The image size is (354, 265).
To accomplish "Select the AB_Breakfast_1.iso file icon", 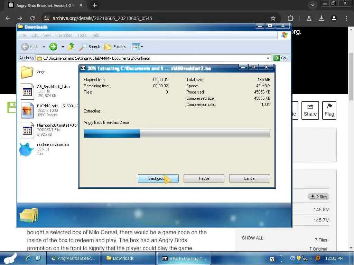I will click(x=27, y=91).
